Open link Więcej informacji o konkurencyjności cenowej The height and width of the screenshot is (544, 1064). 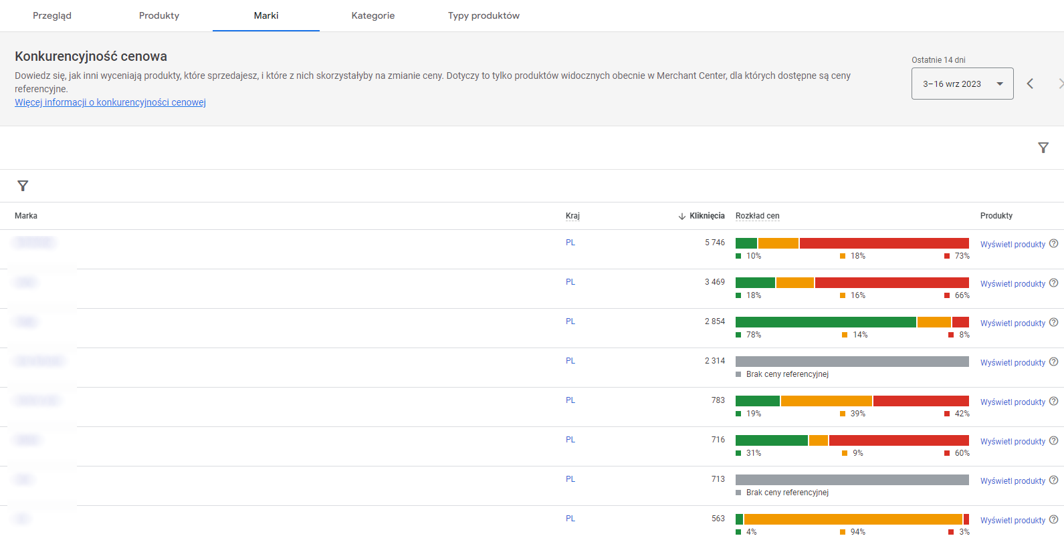[110, 102]
